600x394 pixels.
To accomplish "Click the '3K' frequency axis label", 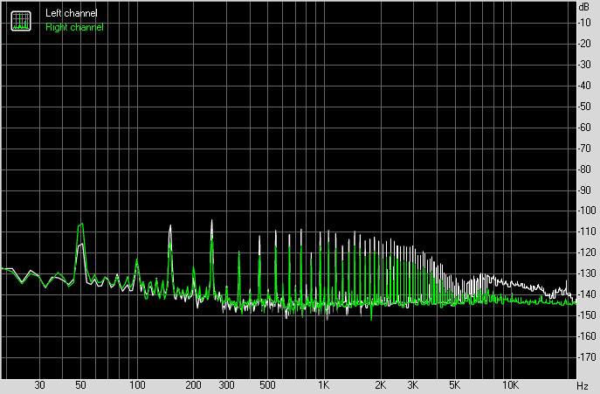I will click(413, 385).
